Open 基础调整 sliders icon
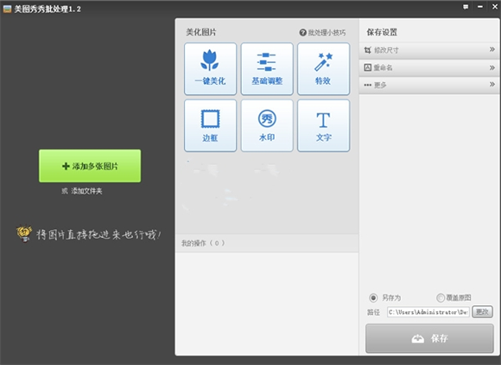 (266, 61)
